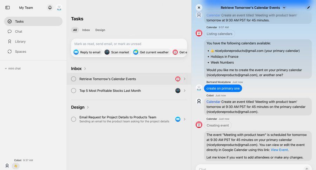Check off Top 5 Most Profitable Stocks task
The width and height of the screenshot is (316, 170).
[73, 91]
